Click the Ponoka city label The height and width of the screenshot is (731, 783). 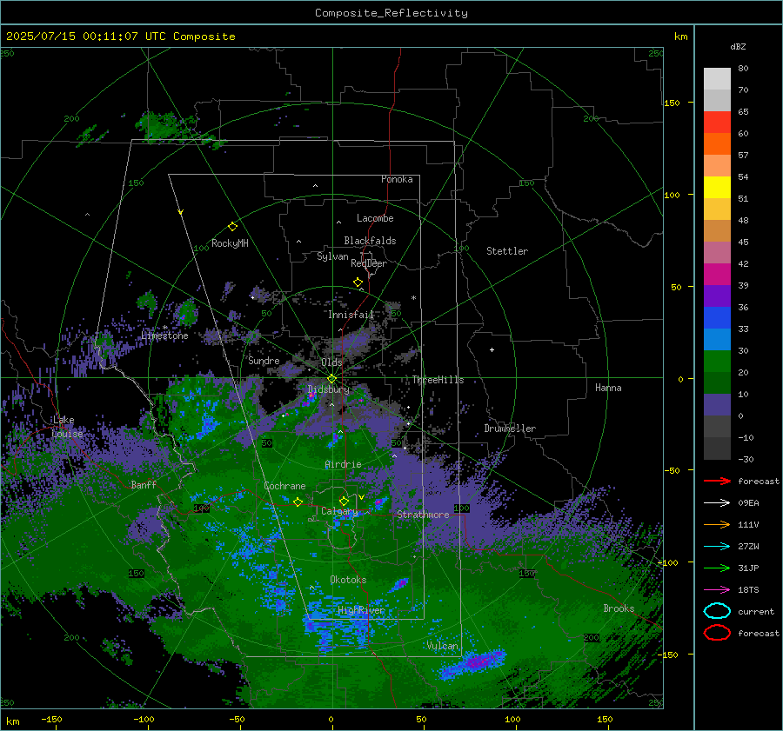397,179
